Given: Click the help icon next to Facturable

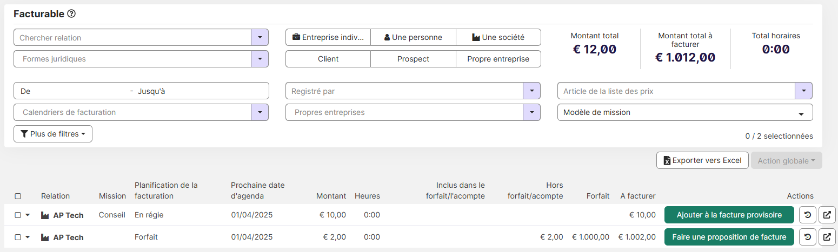Looking at the screenshot, I should [x=71, y=14].
